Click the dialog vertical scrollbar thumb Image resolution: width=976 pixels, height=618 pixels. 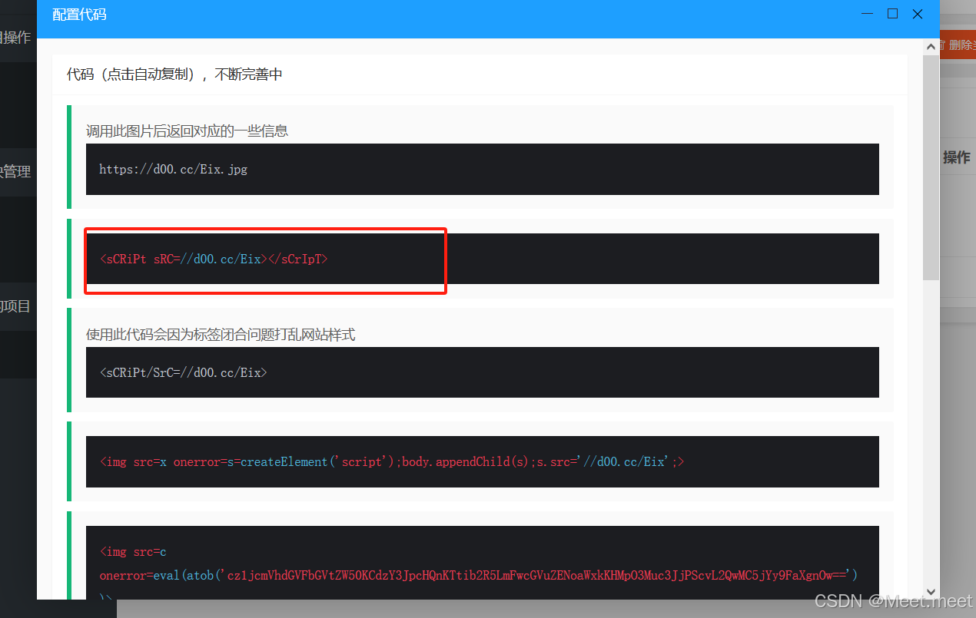click(931, 167)
